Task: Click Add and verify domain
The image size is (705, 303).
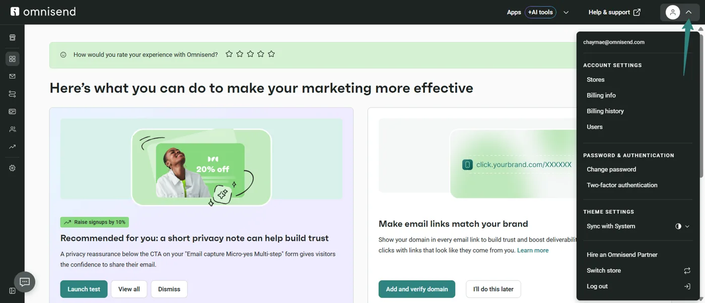Action: (417, 289)
